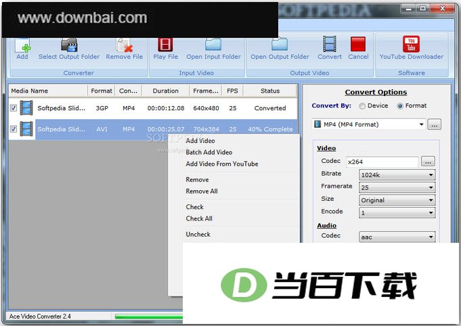Click the Convert Options heading
The width and height of the screenshot is (461, 326).
pos(376,92)
